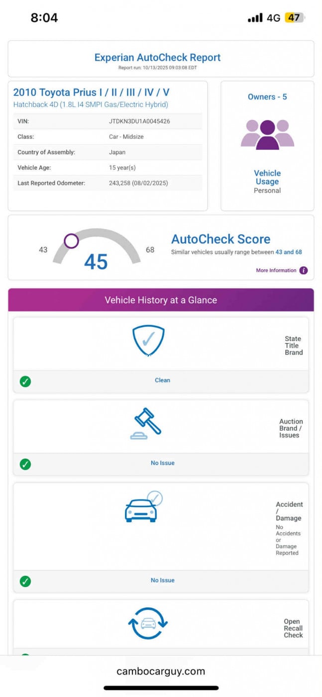Tap No Issue under Auction Brand

(162, 463)
